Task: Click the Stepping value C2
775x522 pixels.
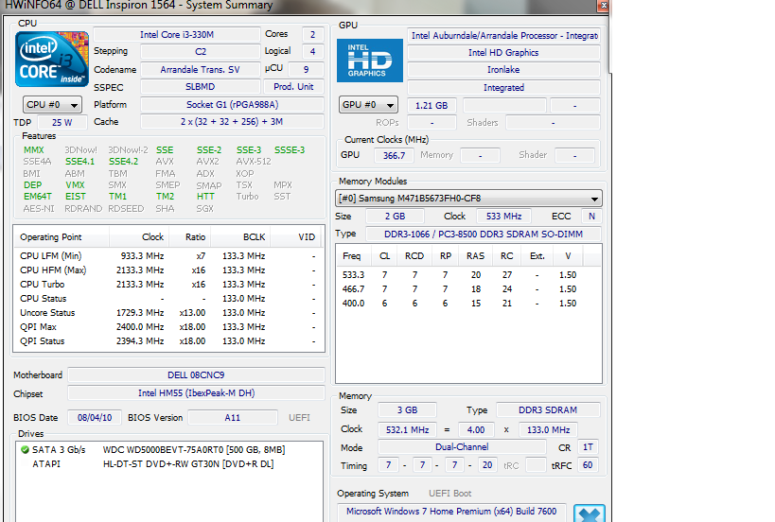Action: coord(201,52)
